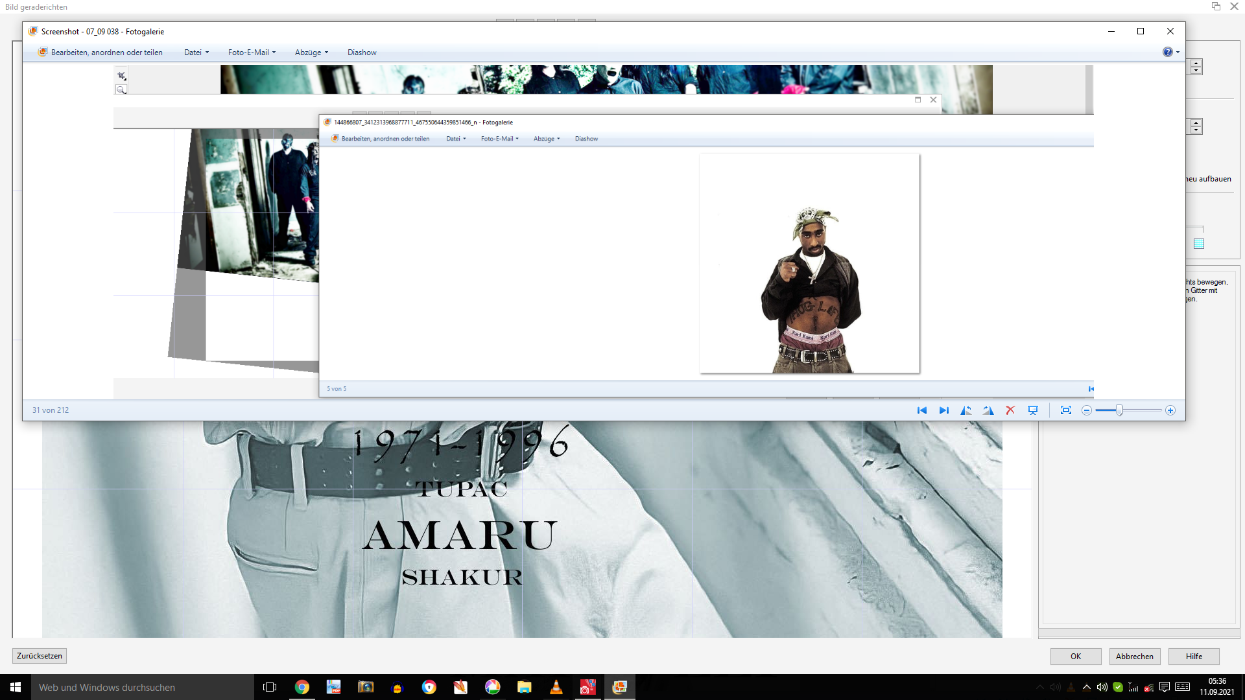This screenshot has height=700, width=1245.
Task: Open Google Chrome from the taskbar
Action: (x=302, y=687)
